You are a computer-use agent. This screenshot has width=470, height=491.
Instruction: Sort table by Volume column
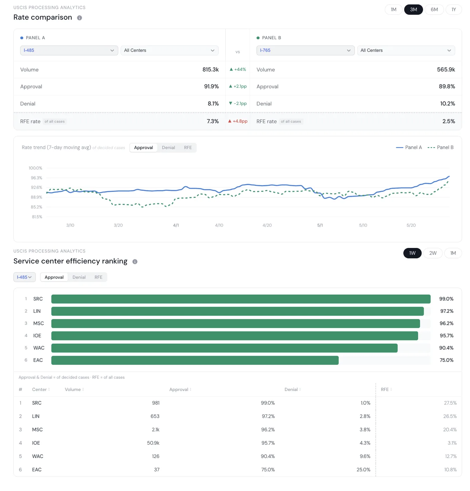click(74, 389)
